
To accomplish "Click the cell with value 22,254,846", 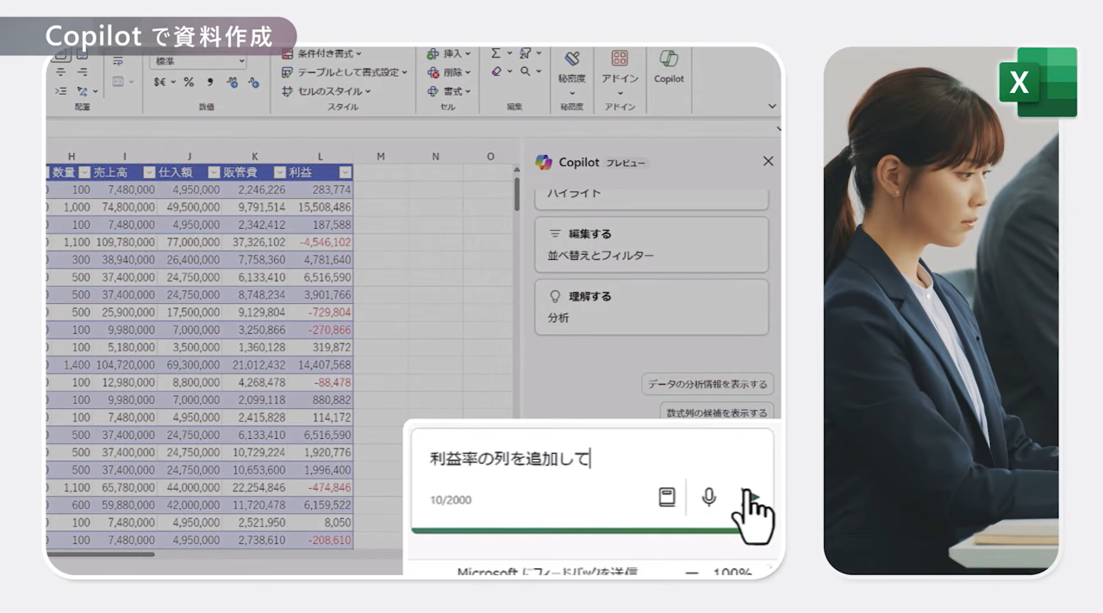I will coord(254,487).
